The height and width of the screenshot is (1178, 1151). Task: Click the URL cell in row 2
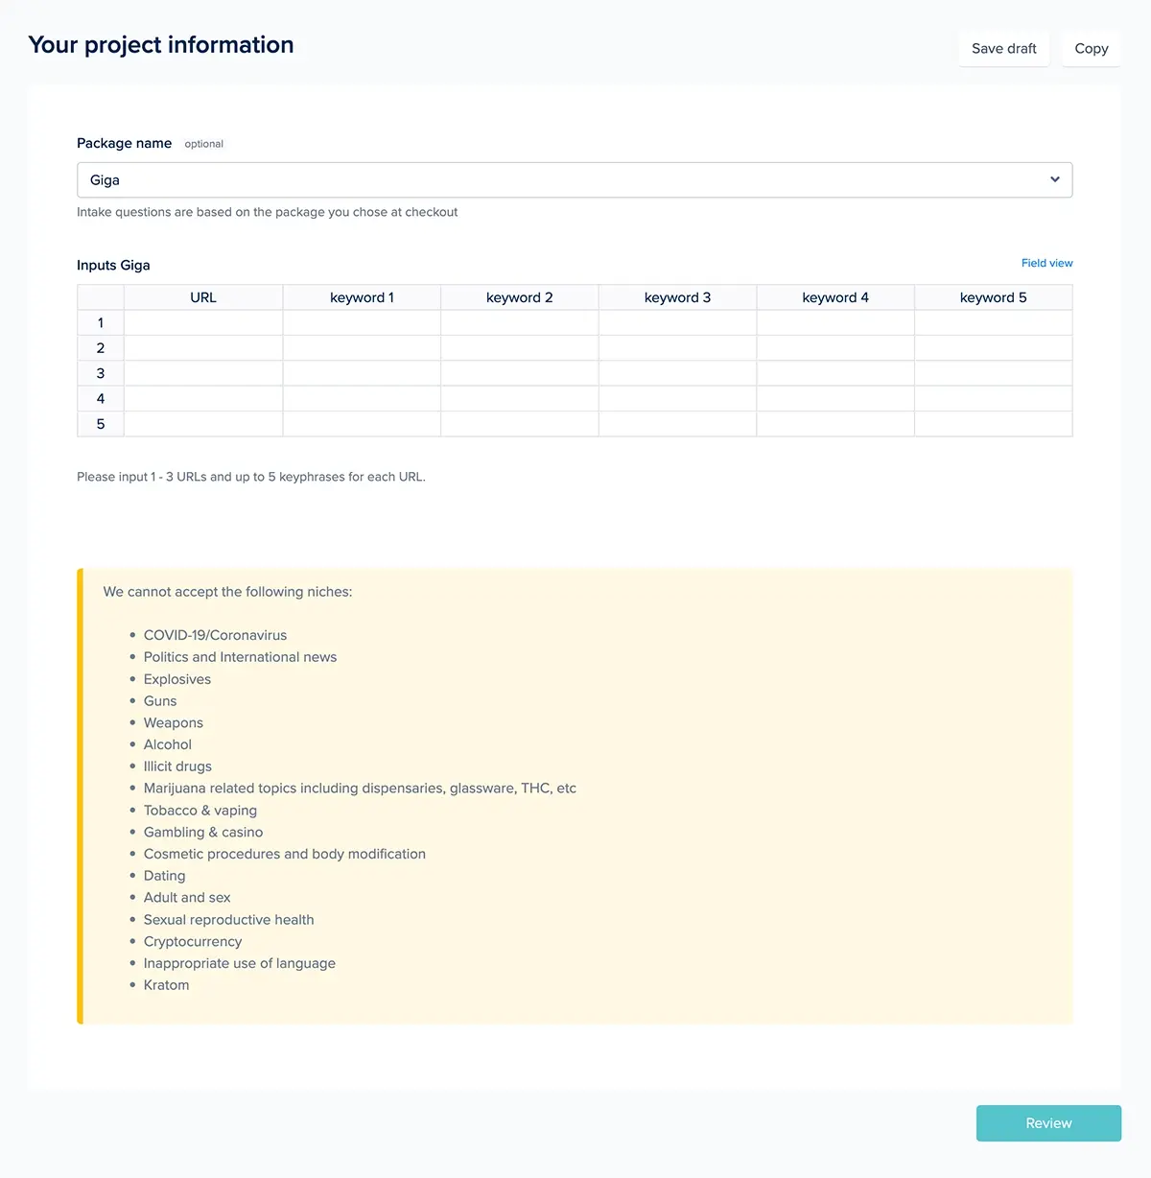(203, 348)
